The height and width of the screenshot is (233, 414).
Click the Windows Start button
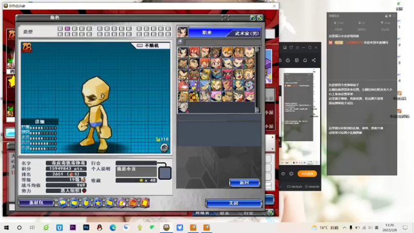(x=6, y=227)
